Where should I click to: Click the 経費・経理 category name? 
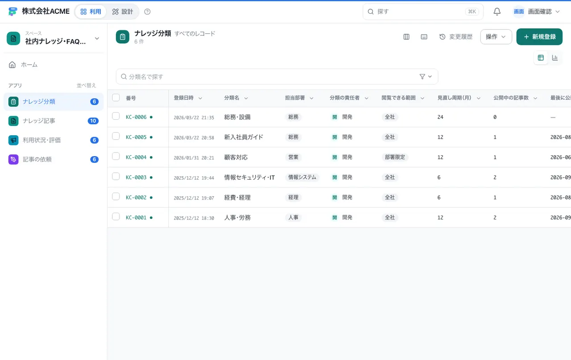pos(237,197)
